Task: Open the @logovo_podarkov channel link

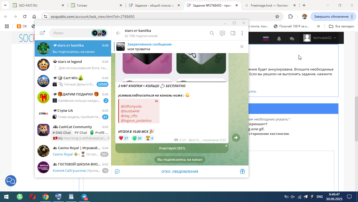Action: tap(136, 120)
